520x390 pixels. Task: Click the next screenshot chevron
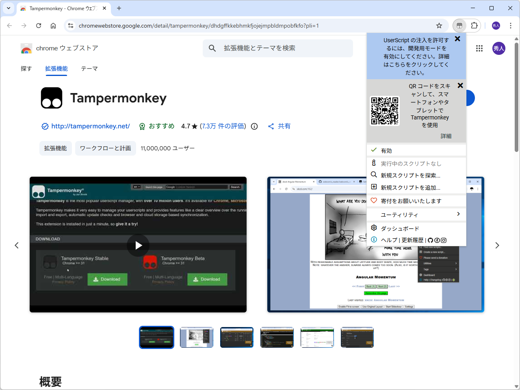coord(497,245)
